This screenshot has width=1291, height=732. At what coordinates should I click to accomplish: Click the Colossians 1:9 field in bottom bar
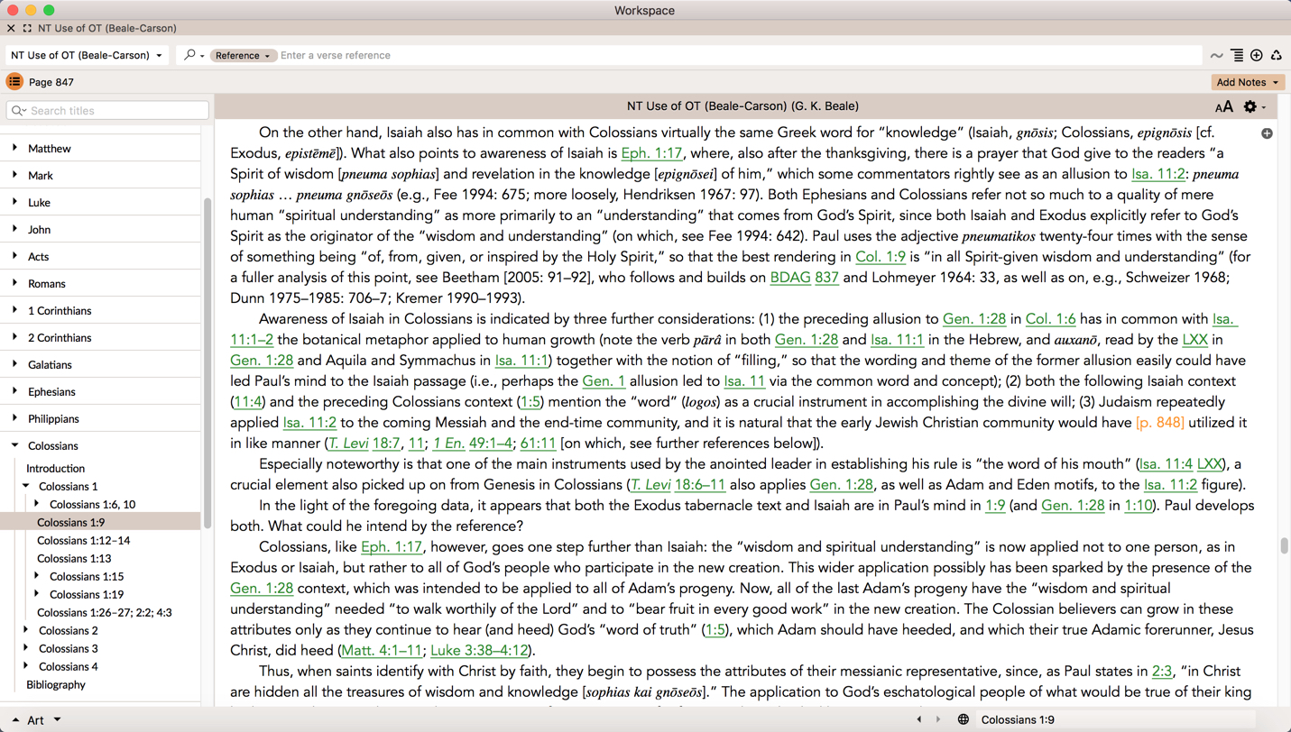coord(1116,719)
